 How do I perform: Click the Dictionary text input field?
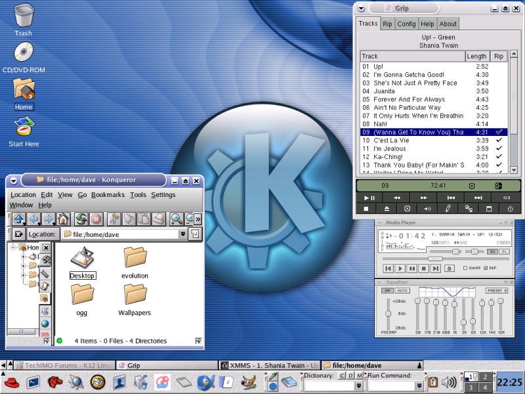(329, 386)
